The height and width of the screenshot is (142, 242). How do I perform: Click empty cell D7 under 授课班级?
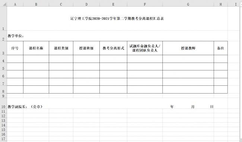click(86, 82)
